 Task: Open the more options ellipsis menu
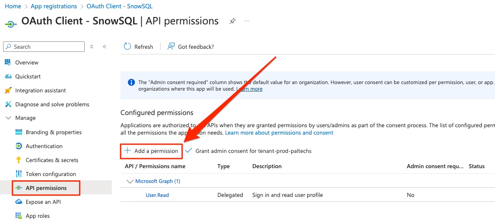(247, 21)
